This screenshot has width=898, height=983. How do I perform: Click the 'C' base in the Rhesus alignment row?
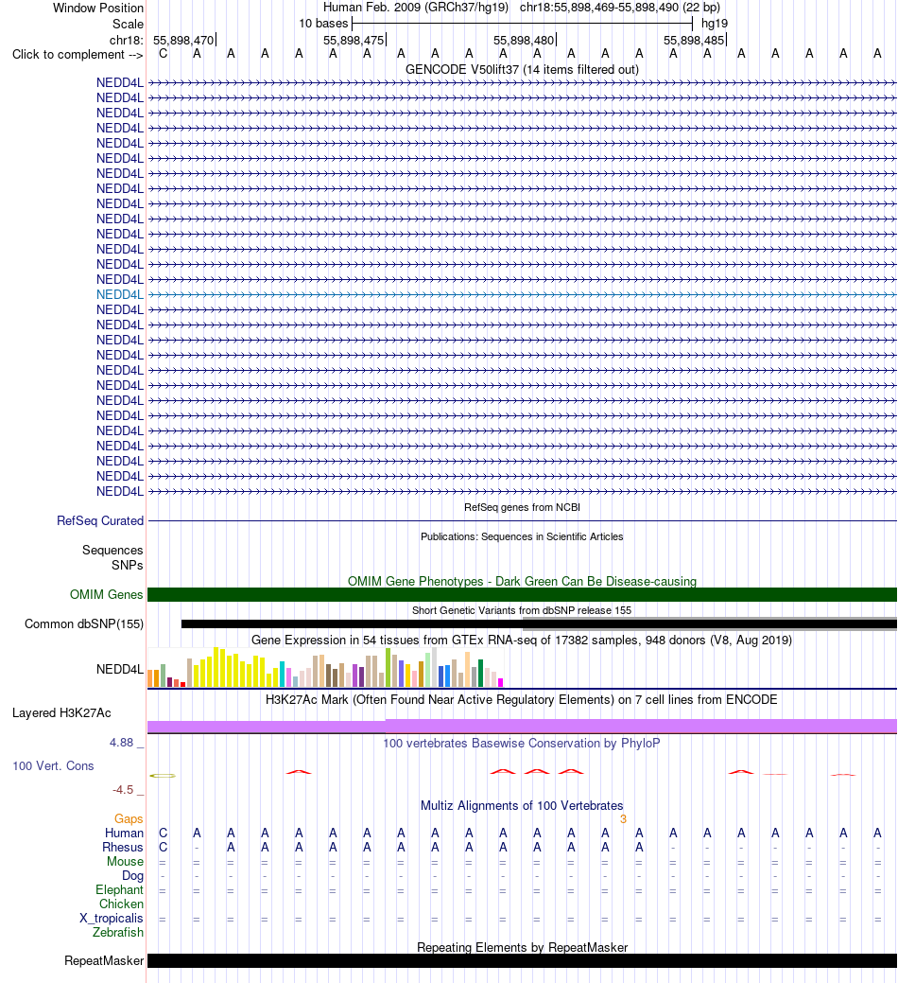163,848
